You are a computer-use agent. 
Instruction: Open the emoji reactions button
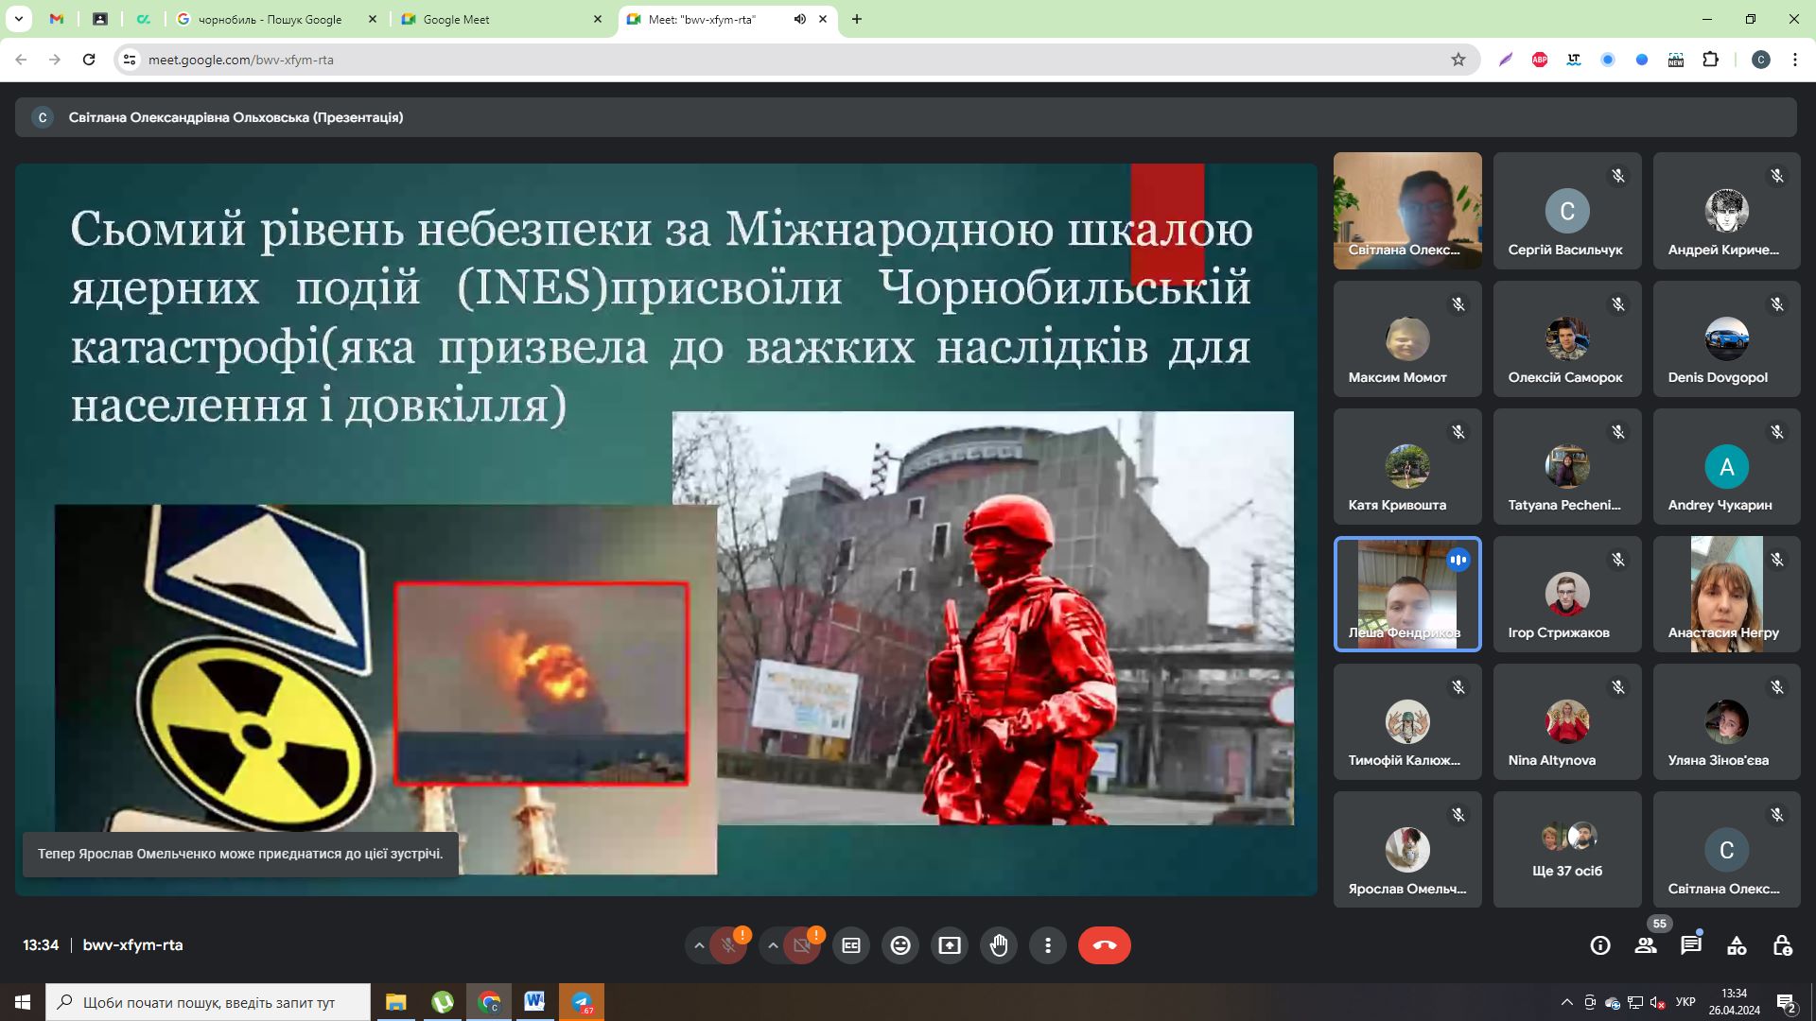click(x=900, y=945)
